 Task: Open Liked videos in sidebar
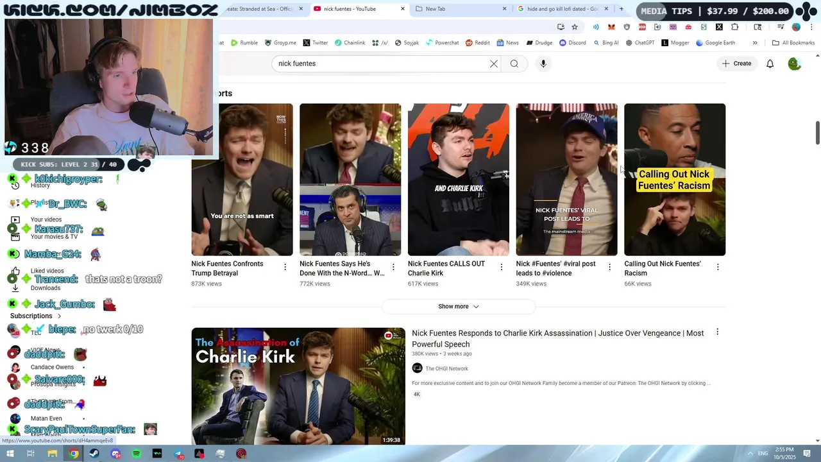(x=47, y=271)
